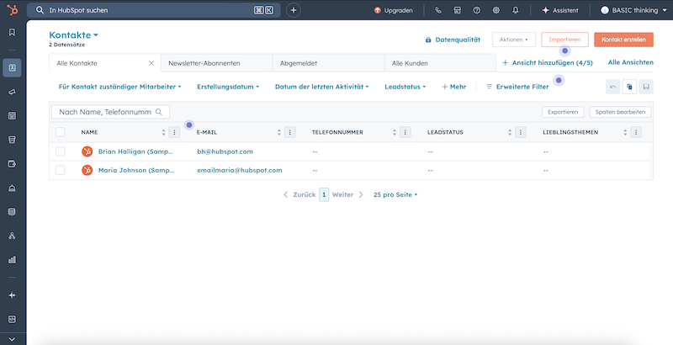Open the 25 pro Seite dropdown
Screen dimensions: 673x345
[395, 194]
